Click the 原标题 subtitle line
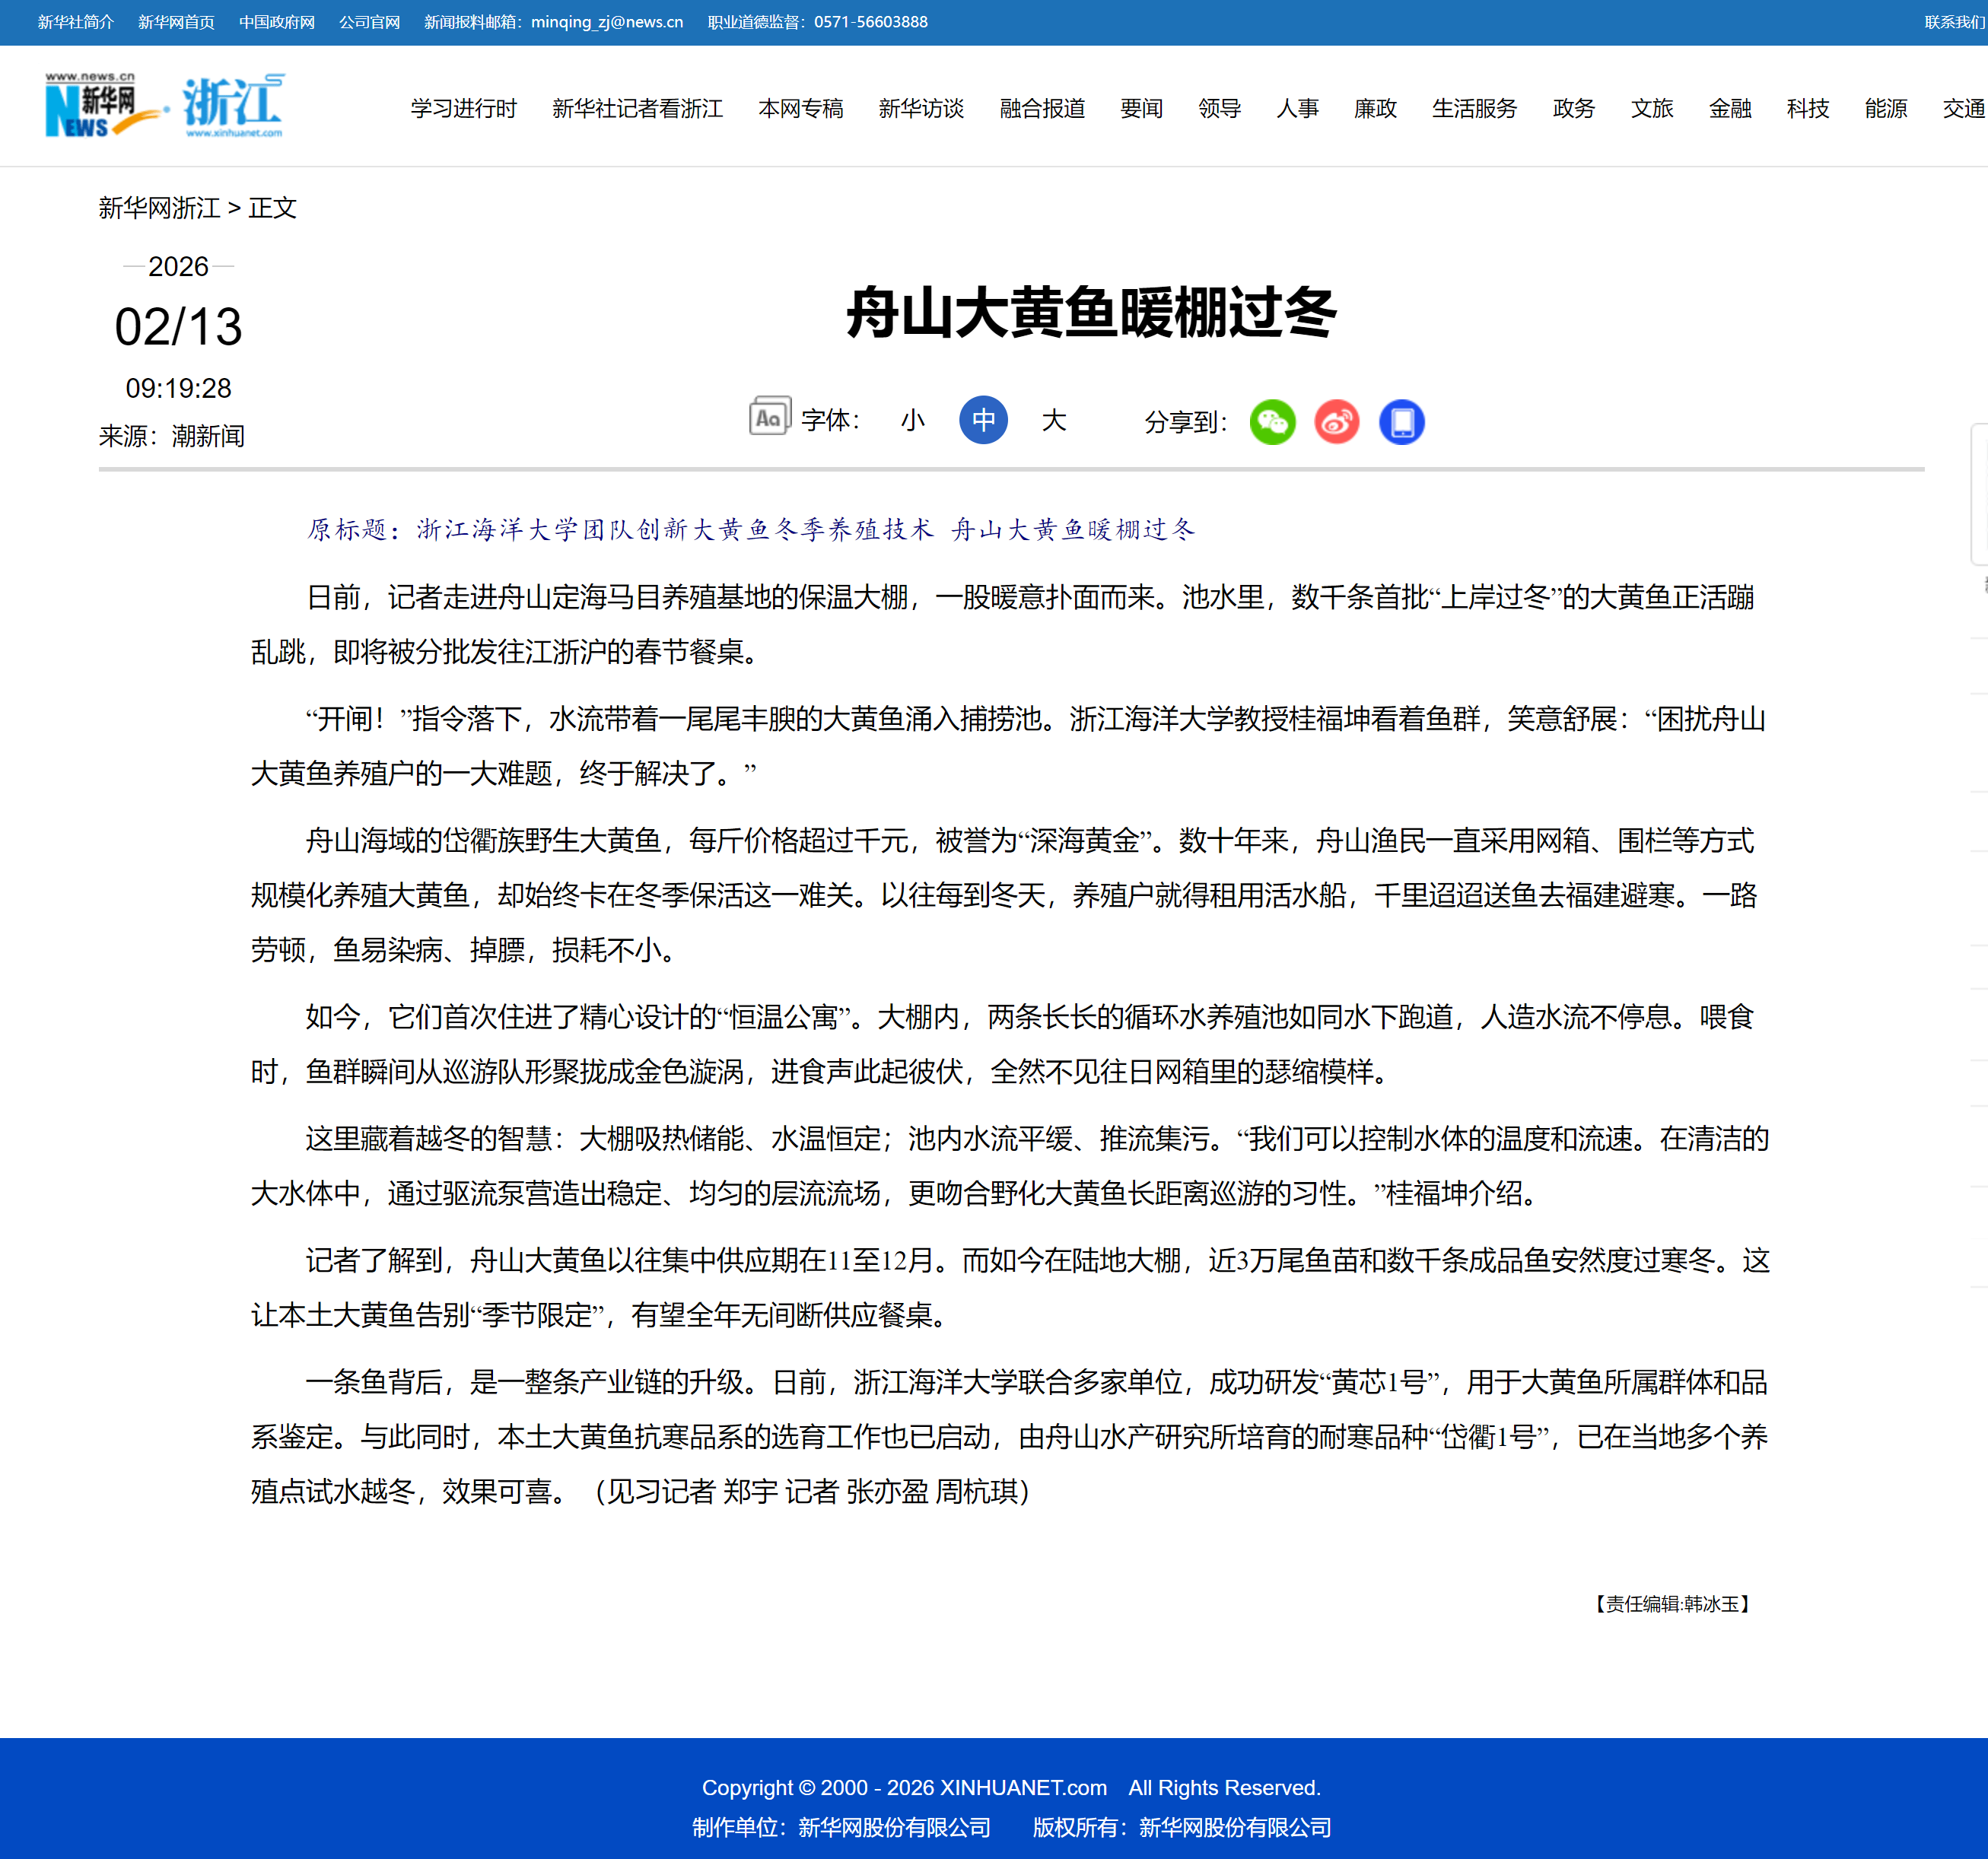This screenshot has width=1988, height=1859. (751, 529)
